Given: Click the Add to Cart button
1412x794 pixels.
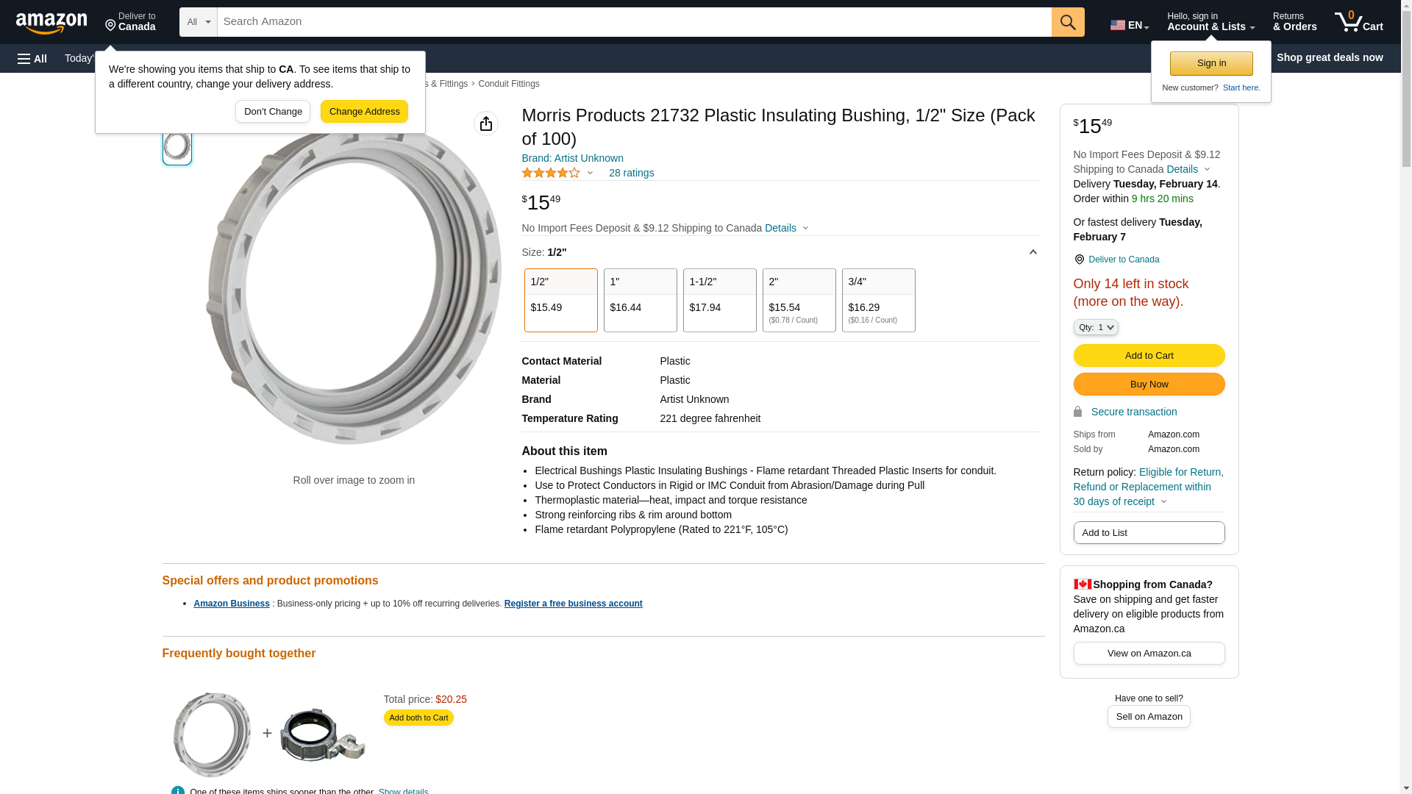Looking at the screenshot, I should pyautogui.click(x=1149, y=356).
